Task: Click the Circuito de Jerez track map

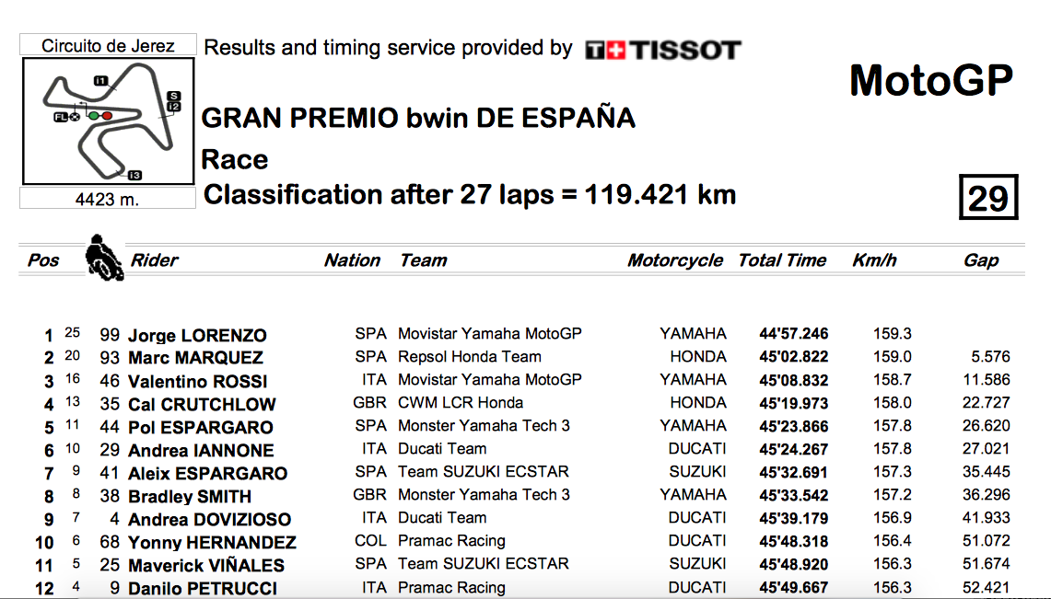Action: 108,121
